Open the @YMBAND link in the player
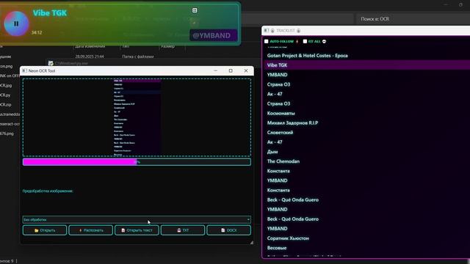 coord(213,35)
